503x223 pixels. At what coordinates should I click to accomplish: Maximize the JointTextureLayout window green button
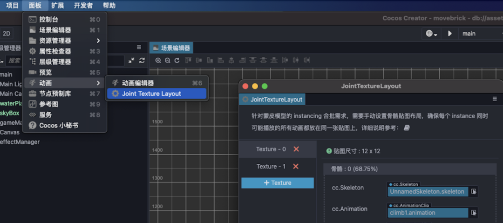pyautogui.click(x=265, y=86)
